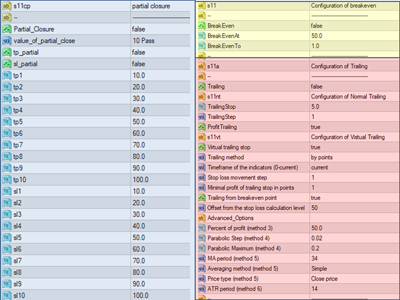Click the value_of_partial_close integer icon
Viewport: 400px width, 300px height.
[7, 41]
